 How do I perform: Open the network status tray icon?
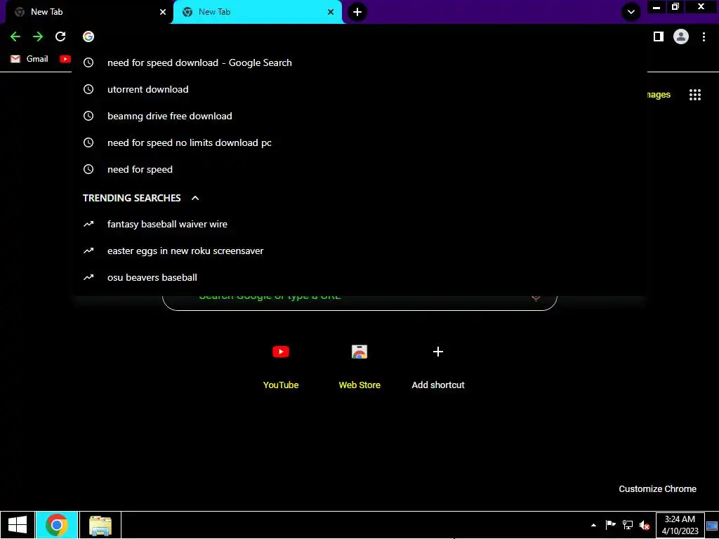click(x=628, y=525)
